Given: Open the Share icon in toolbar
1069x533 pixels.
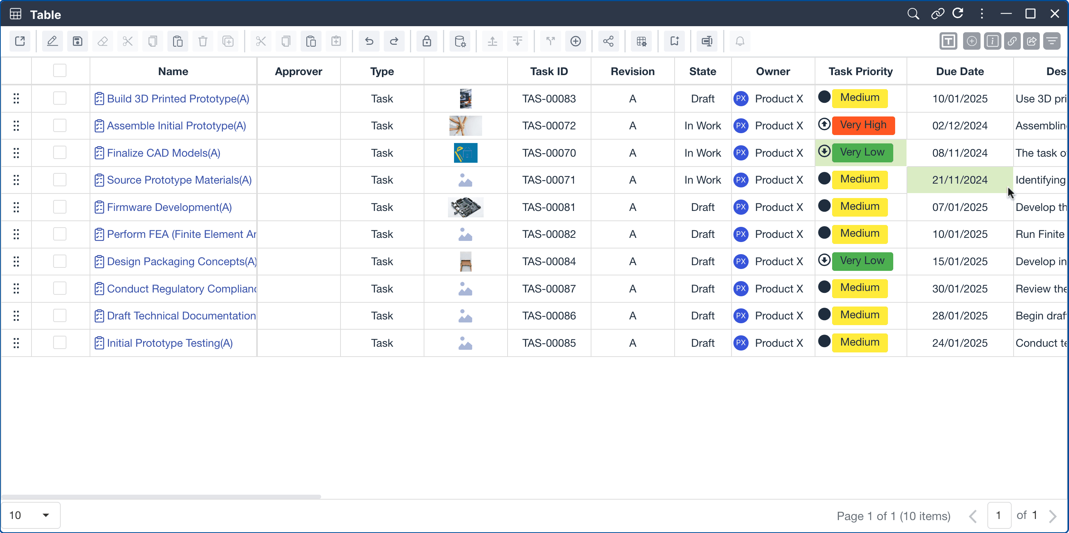Looking at the screenshot, I should point(609,41).
